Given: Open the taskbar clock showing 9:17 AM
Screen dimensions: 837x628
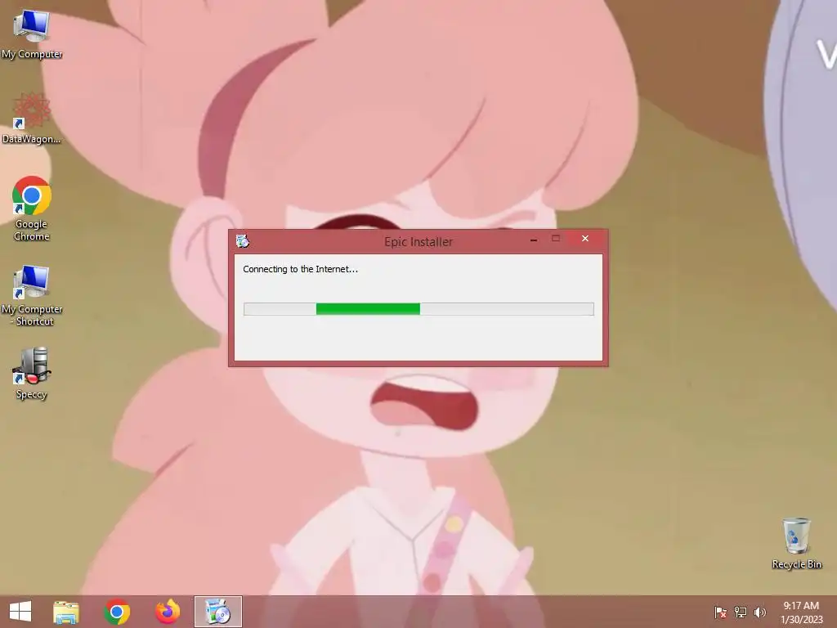Looking at the screenshot, I should 801,612.
